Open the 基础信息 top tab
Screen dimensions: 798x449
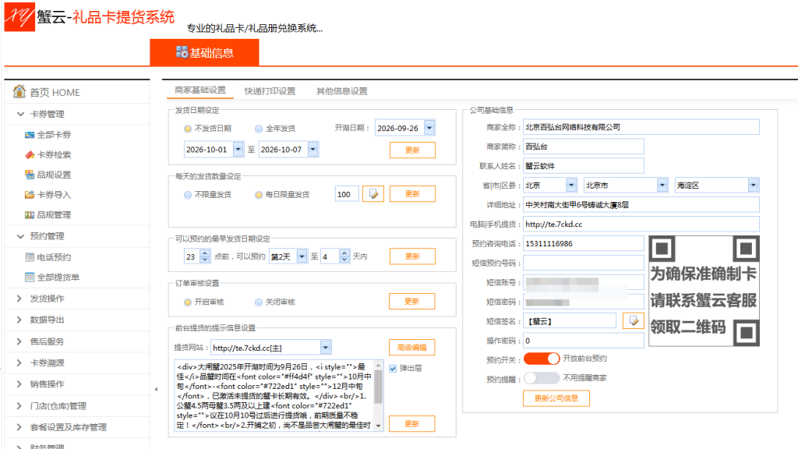(205, 52)
